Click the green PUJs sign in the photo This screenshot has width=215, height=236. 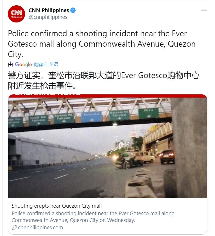point(148,113)
